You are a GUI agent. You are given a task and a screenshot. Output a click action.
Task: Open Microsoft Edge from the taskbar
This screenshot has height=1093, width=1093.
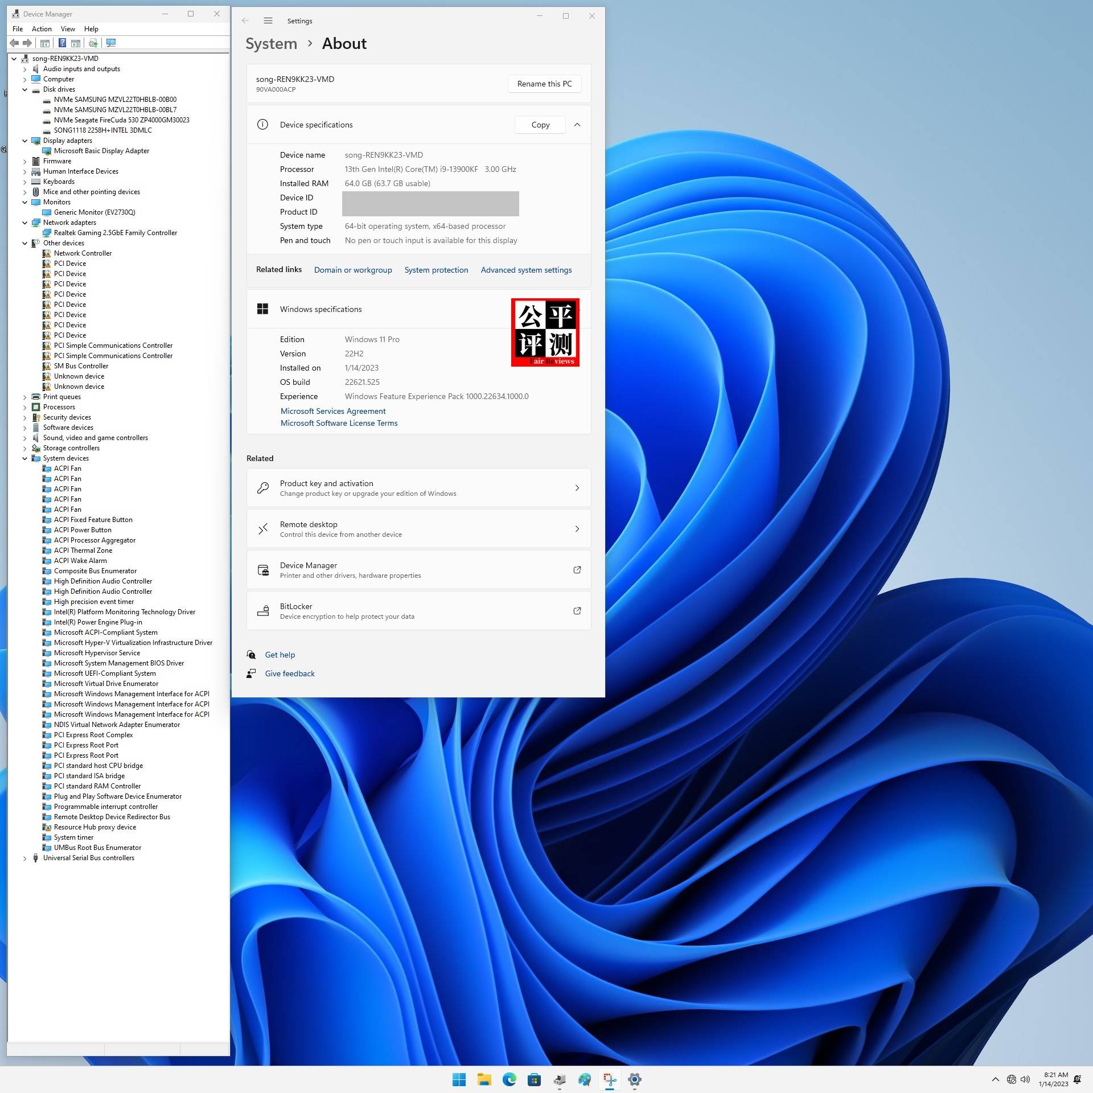(509, 1079)
